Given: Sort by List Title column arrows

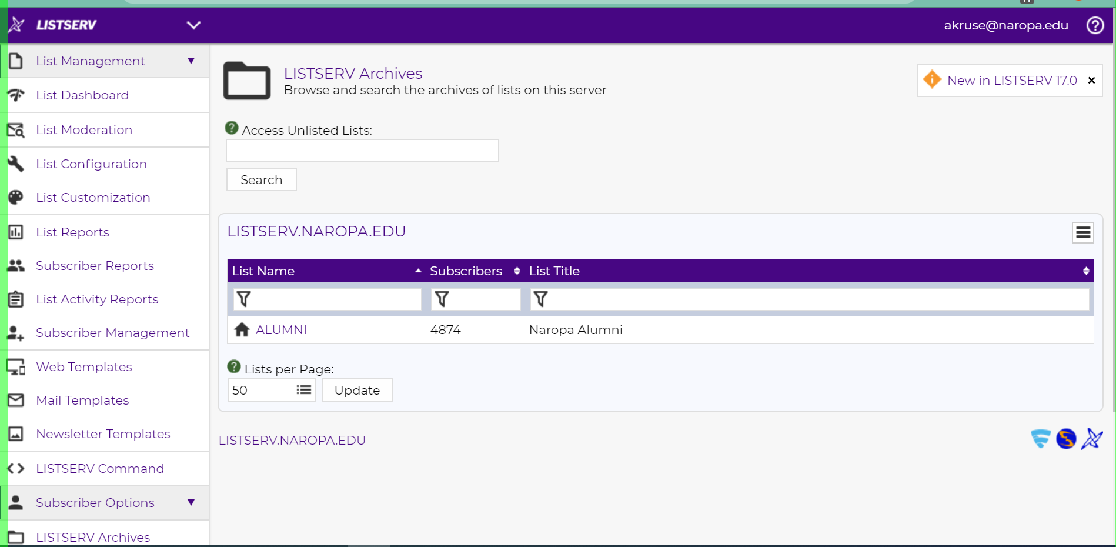Looking at the screenshot, I should pos(1086,271).
